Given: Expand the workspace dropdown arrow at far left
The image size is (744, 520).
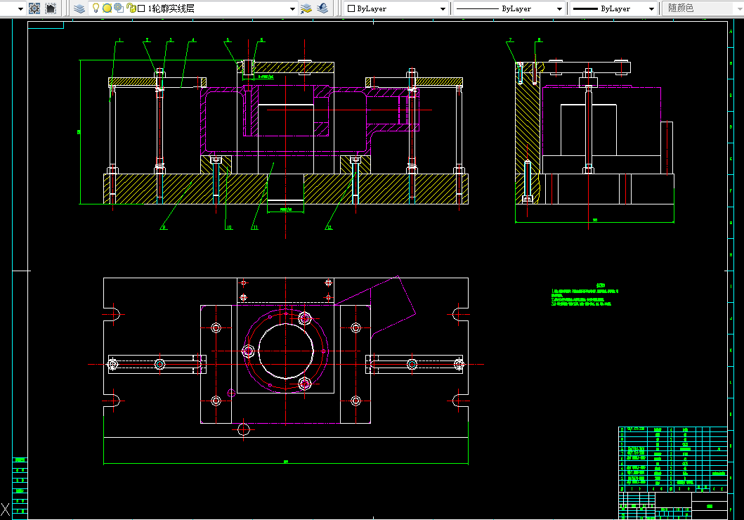Looking at the screenshot, I should pyautogui.click(x=20, y=8).
